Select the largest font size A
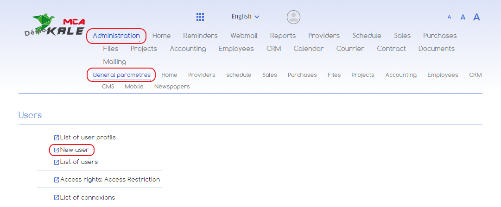Viewport: 501px width, 207px height. [476, 17]
